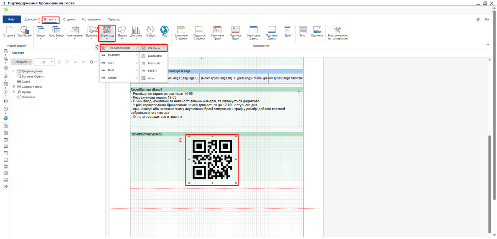
Task: Insert a Картинка (picture) component
Action: [317, 32]
